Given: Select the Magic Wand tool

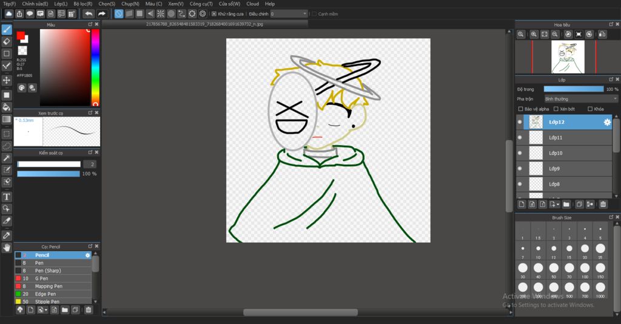Looking at the screenshot, I should (7, 158).
